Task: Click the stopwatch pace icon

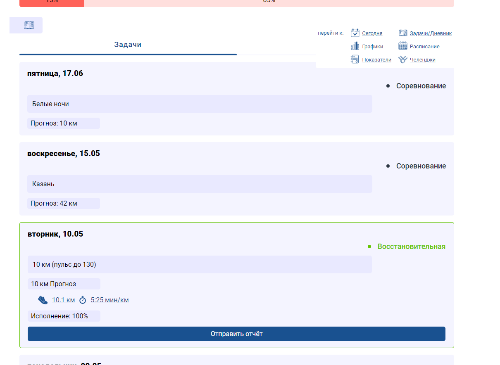Action: click(83, 300)
